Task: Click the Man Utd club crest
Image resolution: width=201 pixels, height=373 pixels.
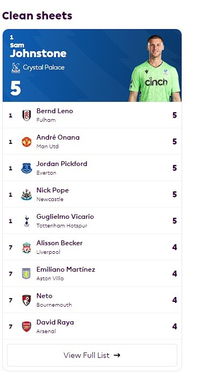Action: pyautogui.click(x=26, y=142)
